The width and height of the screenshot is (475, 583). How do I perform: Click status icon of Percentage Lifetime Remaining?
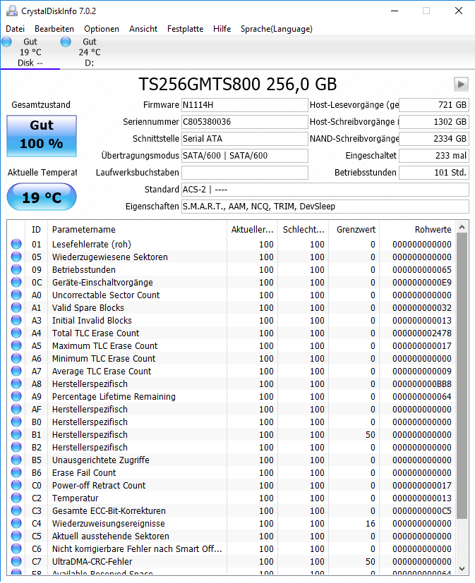click(16, 396)
